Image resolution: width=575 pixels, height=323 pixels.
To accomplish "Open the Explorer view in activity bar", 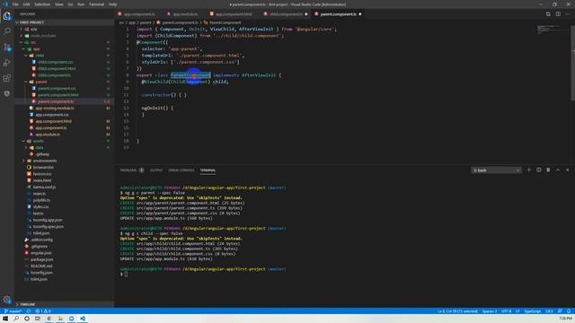I will point(7,16).
